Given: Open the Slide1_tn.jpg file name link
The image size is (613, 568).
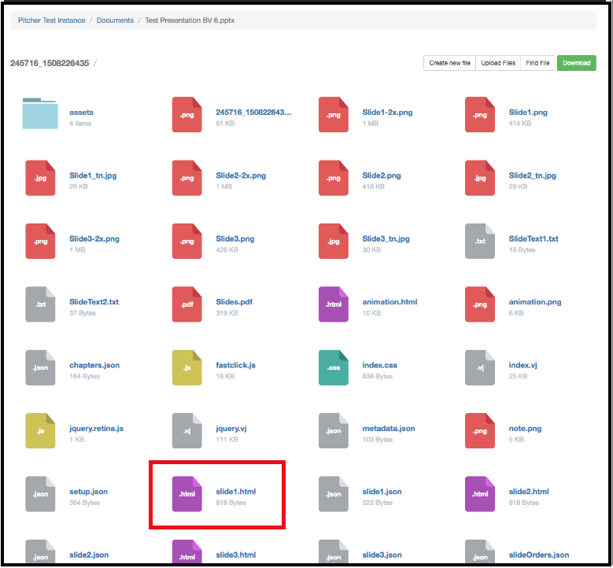Looking at the screenshot, I should point(93,175).
